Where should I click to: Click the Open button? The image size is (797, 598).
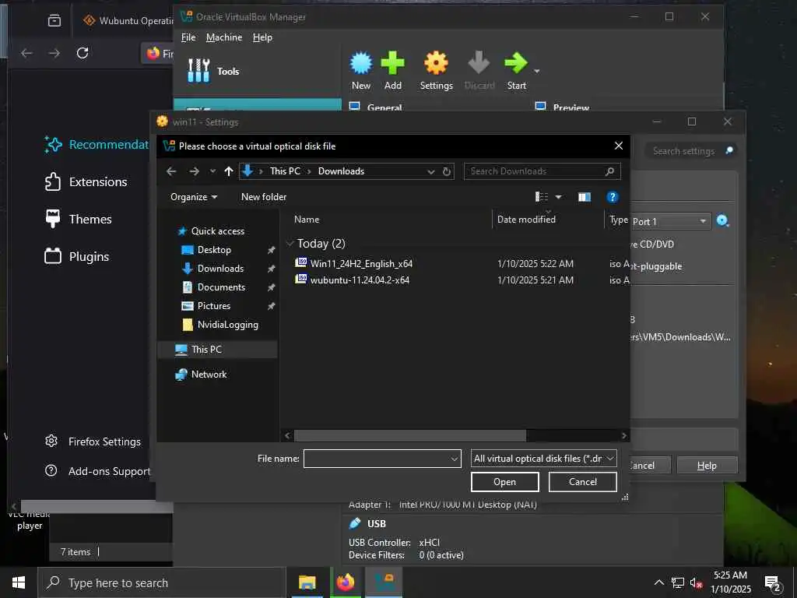[x=504, y=482]
